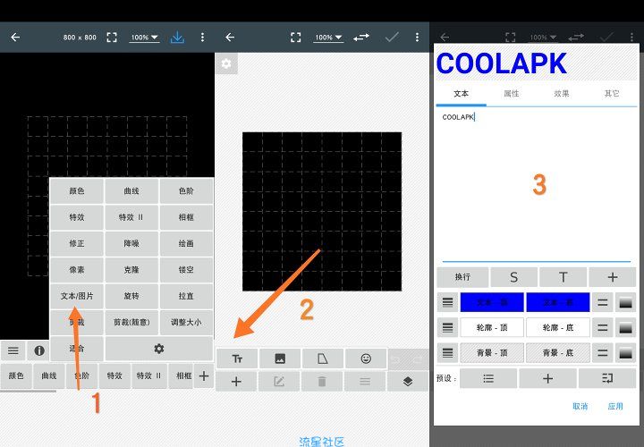
Task: Tap the T button in the text dialog
Action: (x=563, y=277)
